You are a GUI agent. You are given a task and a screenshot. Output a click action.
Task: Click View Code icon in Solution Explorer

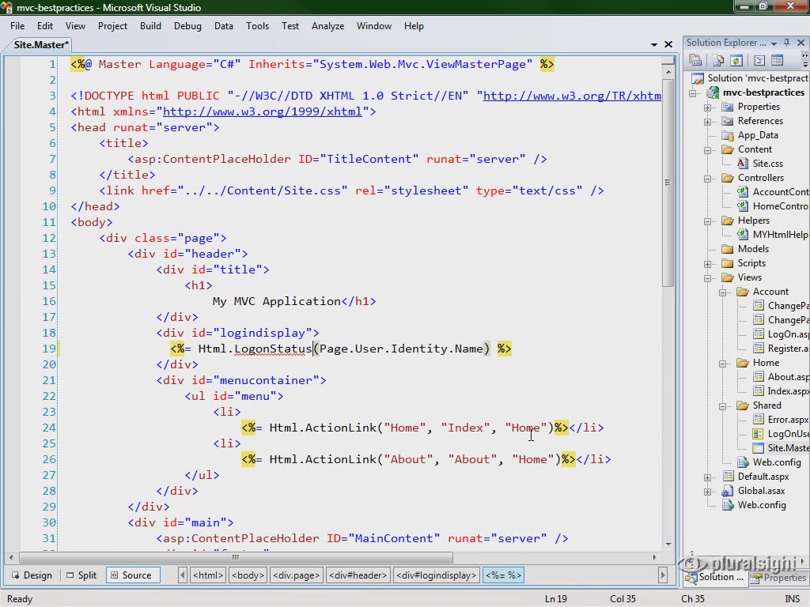click(759, 60)
